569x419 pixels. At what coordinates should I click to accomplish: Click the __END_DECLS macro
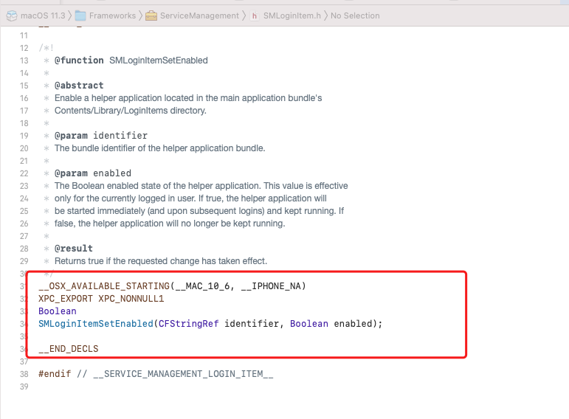click(68, 349)
